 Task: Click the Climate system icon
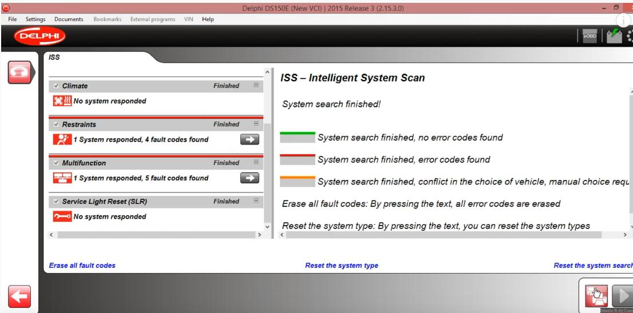62,101
